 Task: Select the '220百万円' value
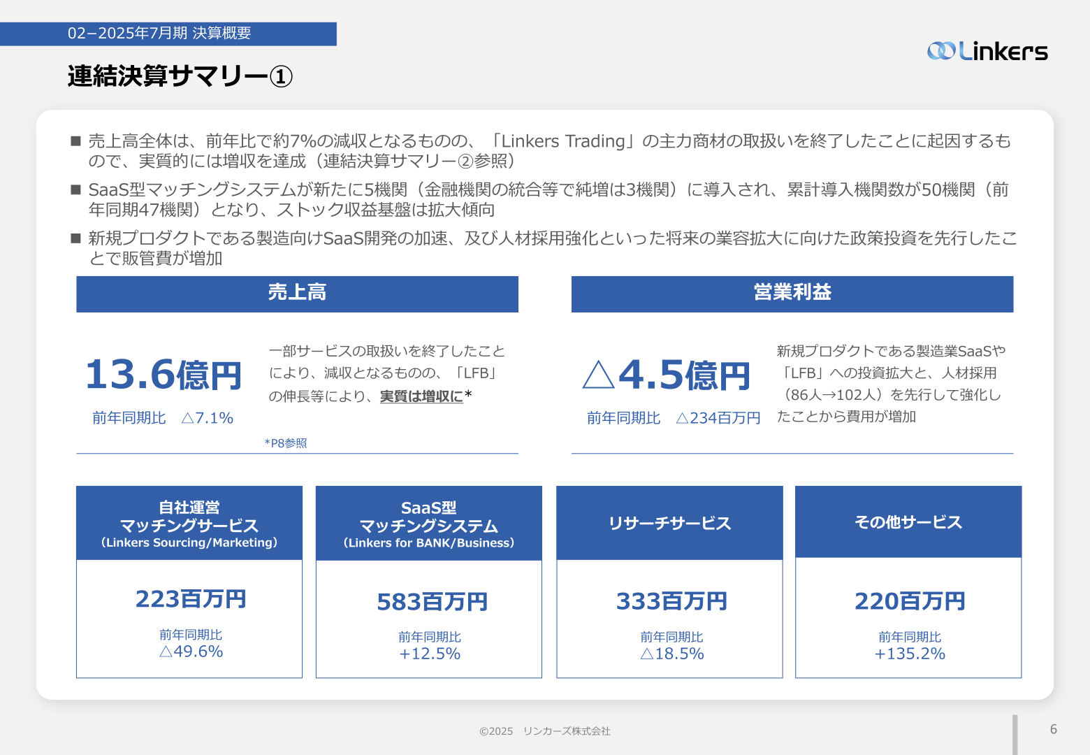[x=910, y=601]
